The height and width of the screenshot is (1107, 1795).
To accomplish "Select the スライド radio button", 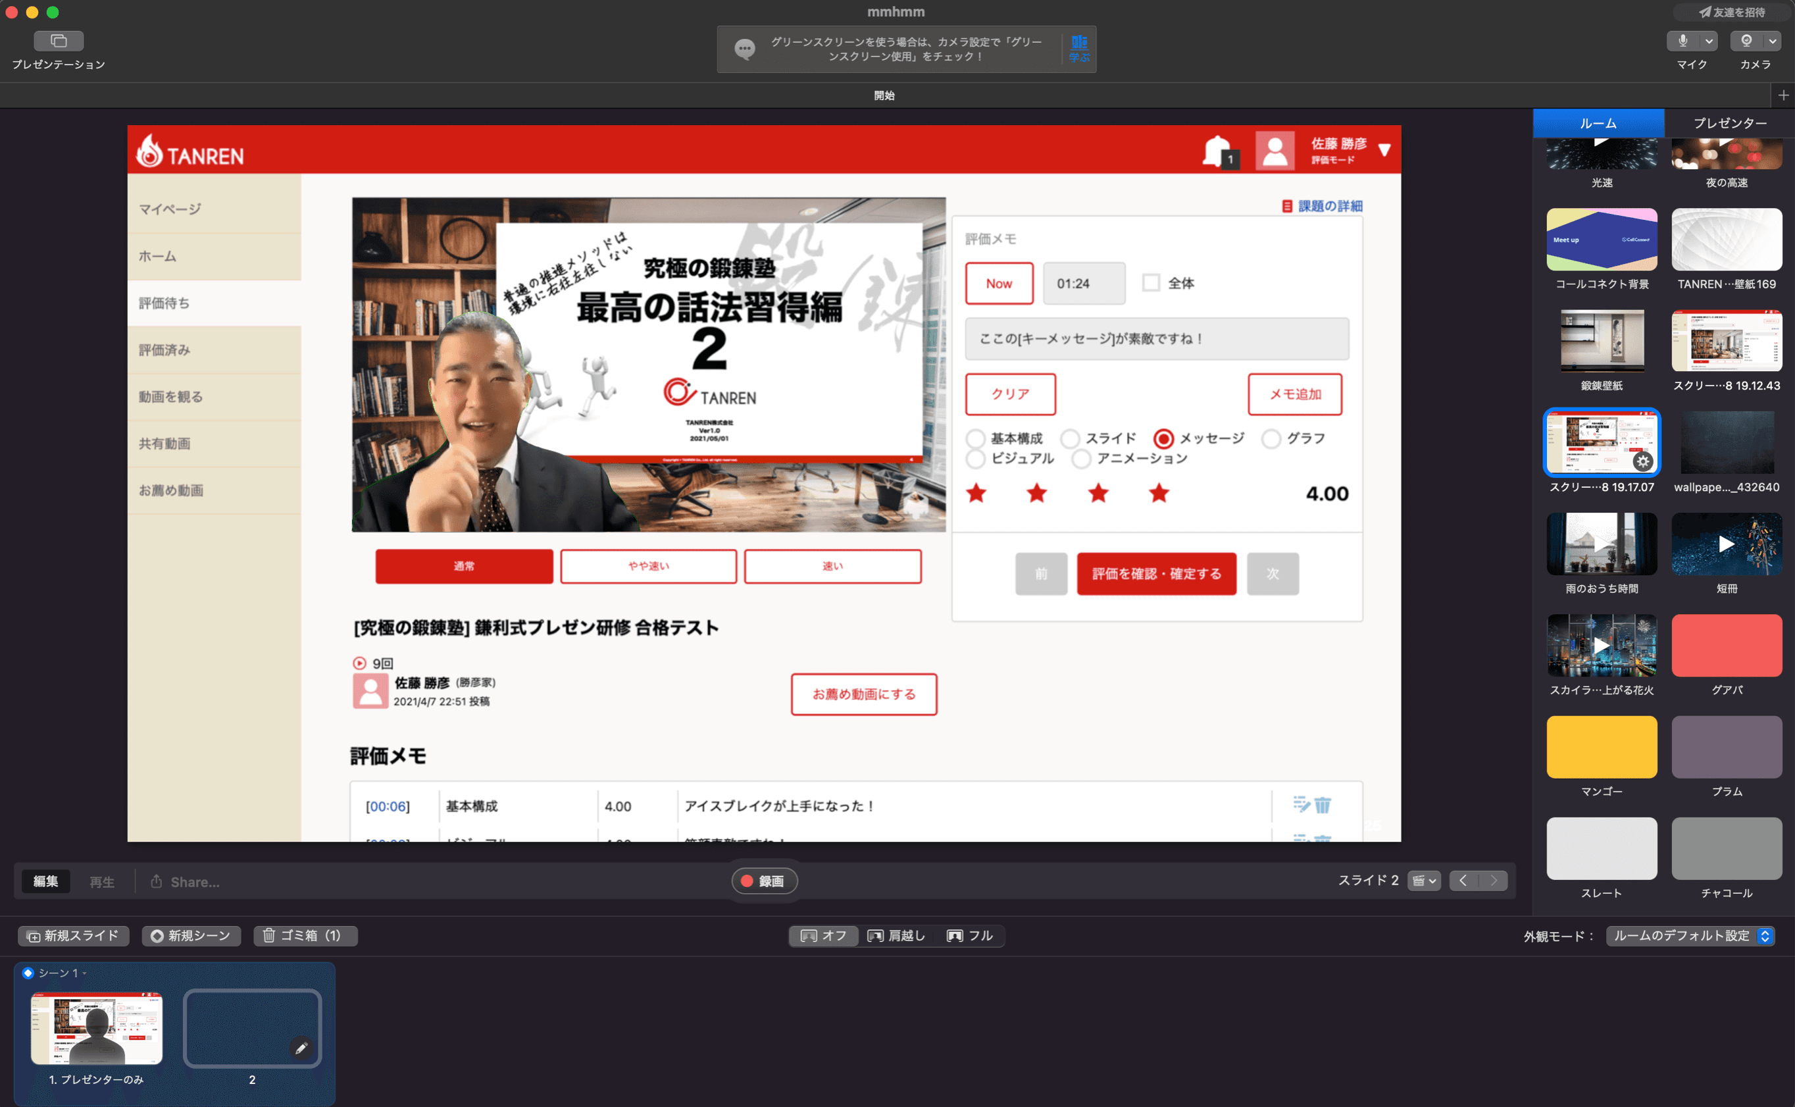I will (1070, 438).
